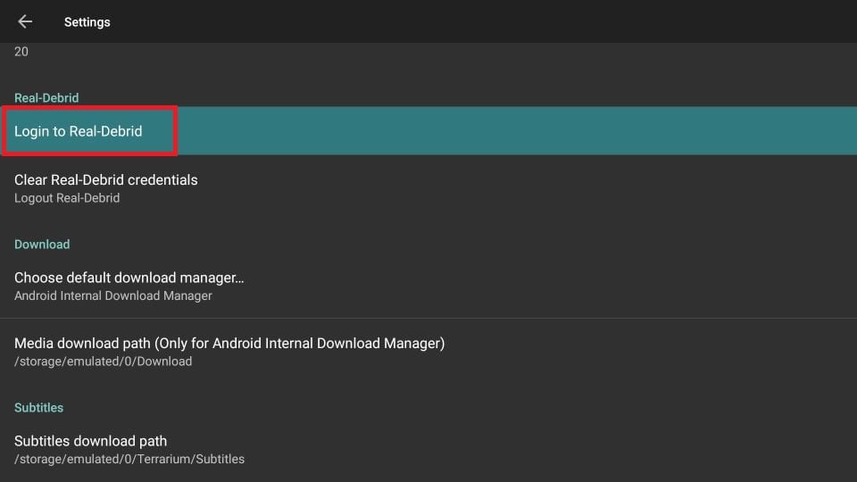
Task: Select Clear Real-Debrid credentials
Action: click(428, 188)
